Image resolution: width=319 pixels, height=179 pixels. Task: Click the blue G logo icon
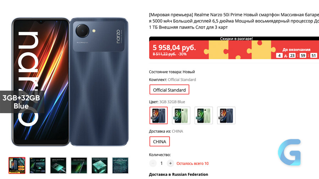(289, 152)
